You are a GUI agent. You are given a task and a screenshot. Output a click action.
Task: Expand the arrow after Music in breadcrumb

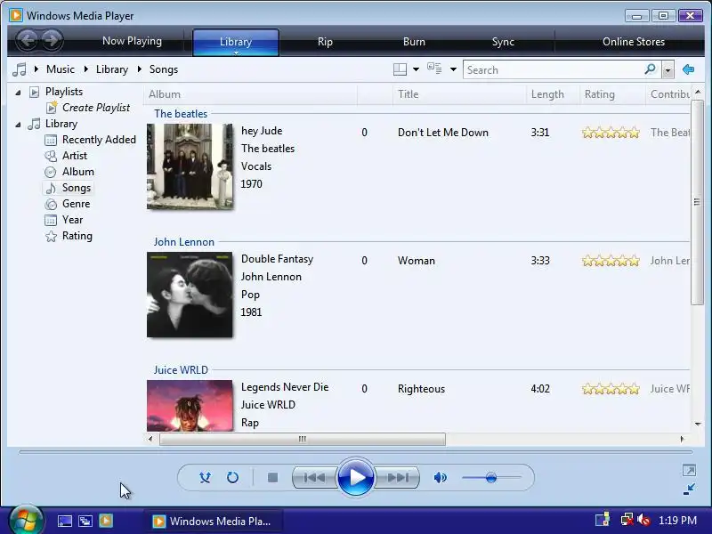click(x=85, y=69)
